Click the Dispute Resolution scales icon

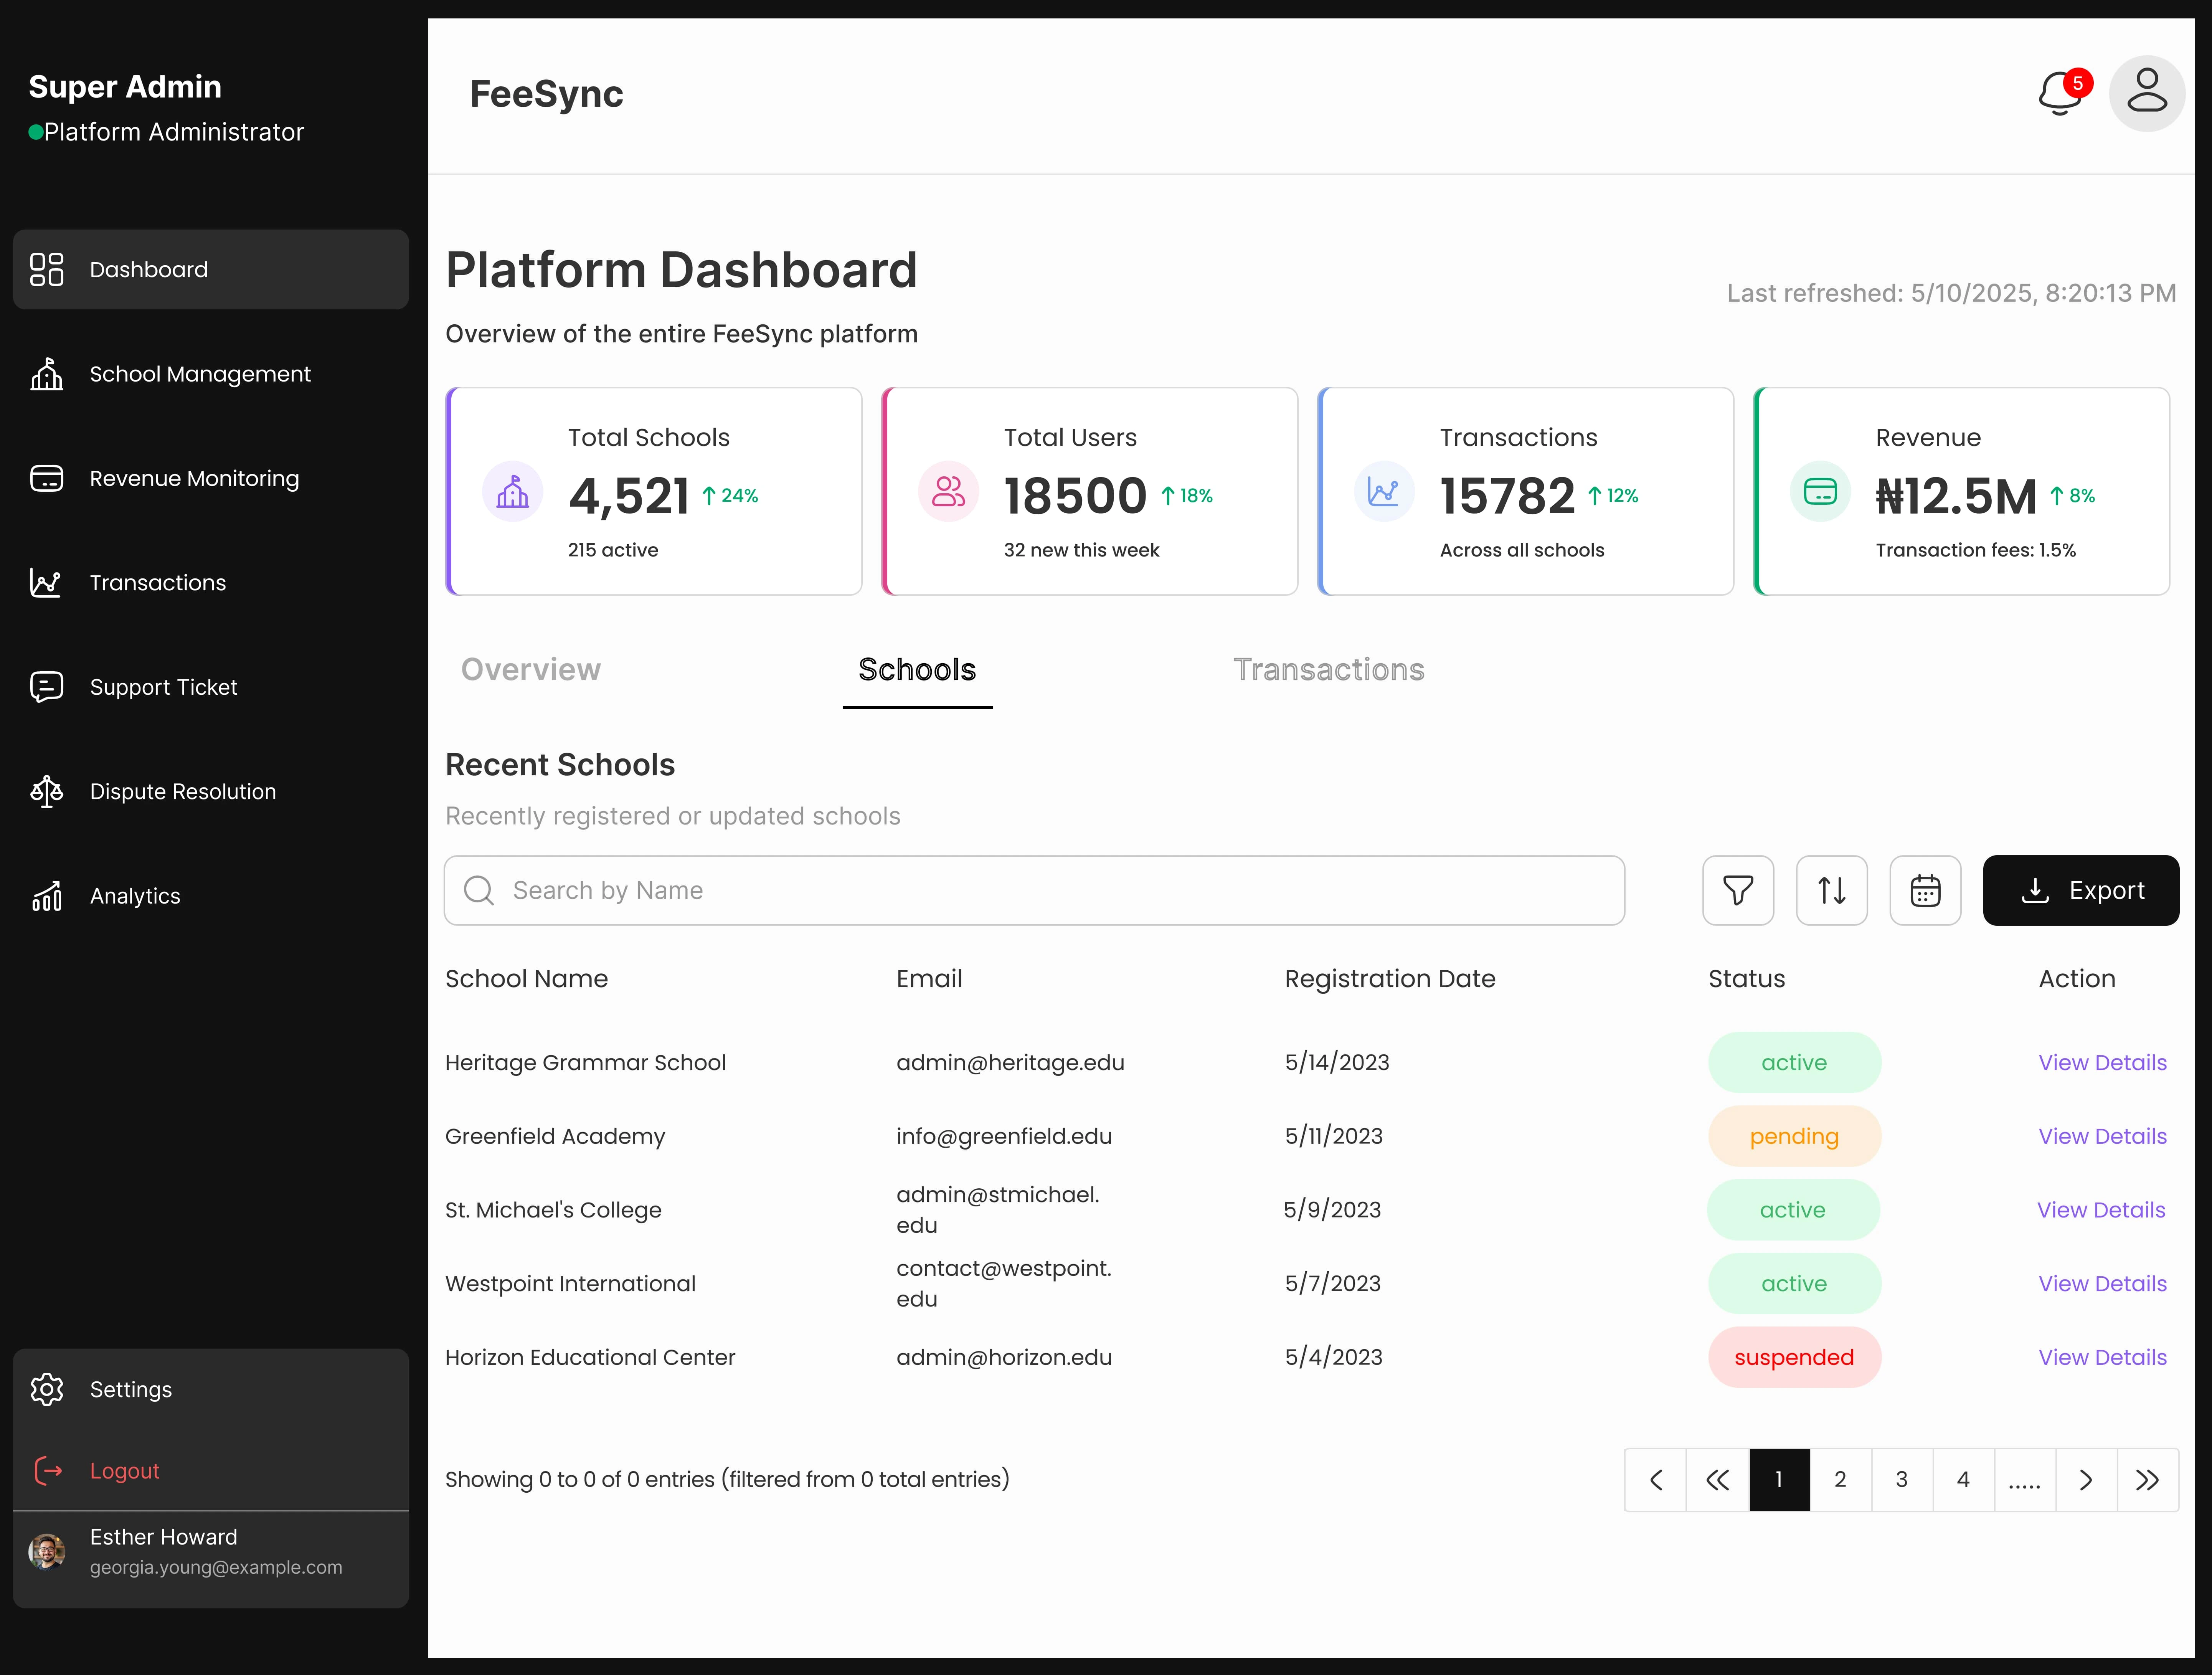point(47,791)
